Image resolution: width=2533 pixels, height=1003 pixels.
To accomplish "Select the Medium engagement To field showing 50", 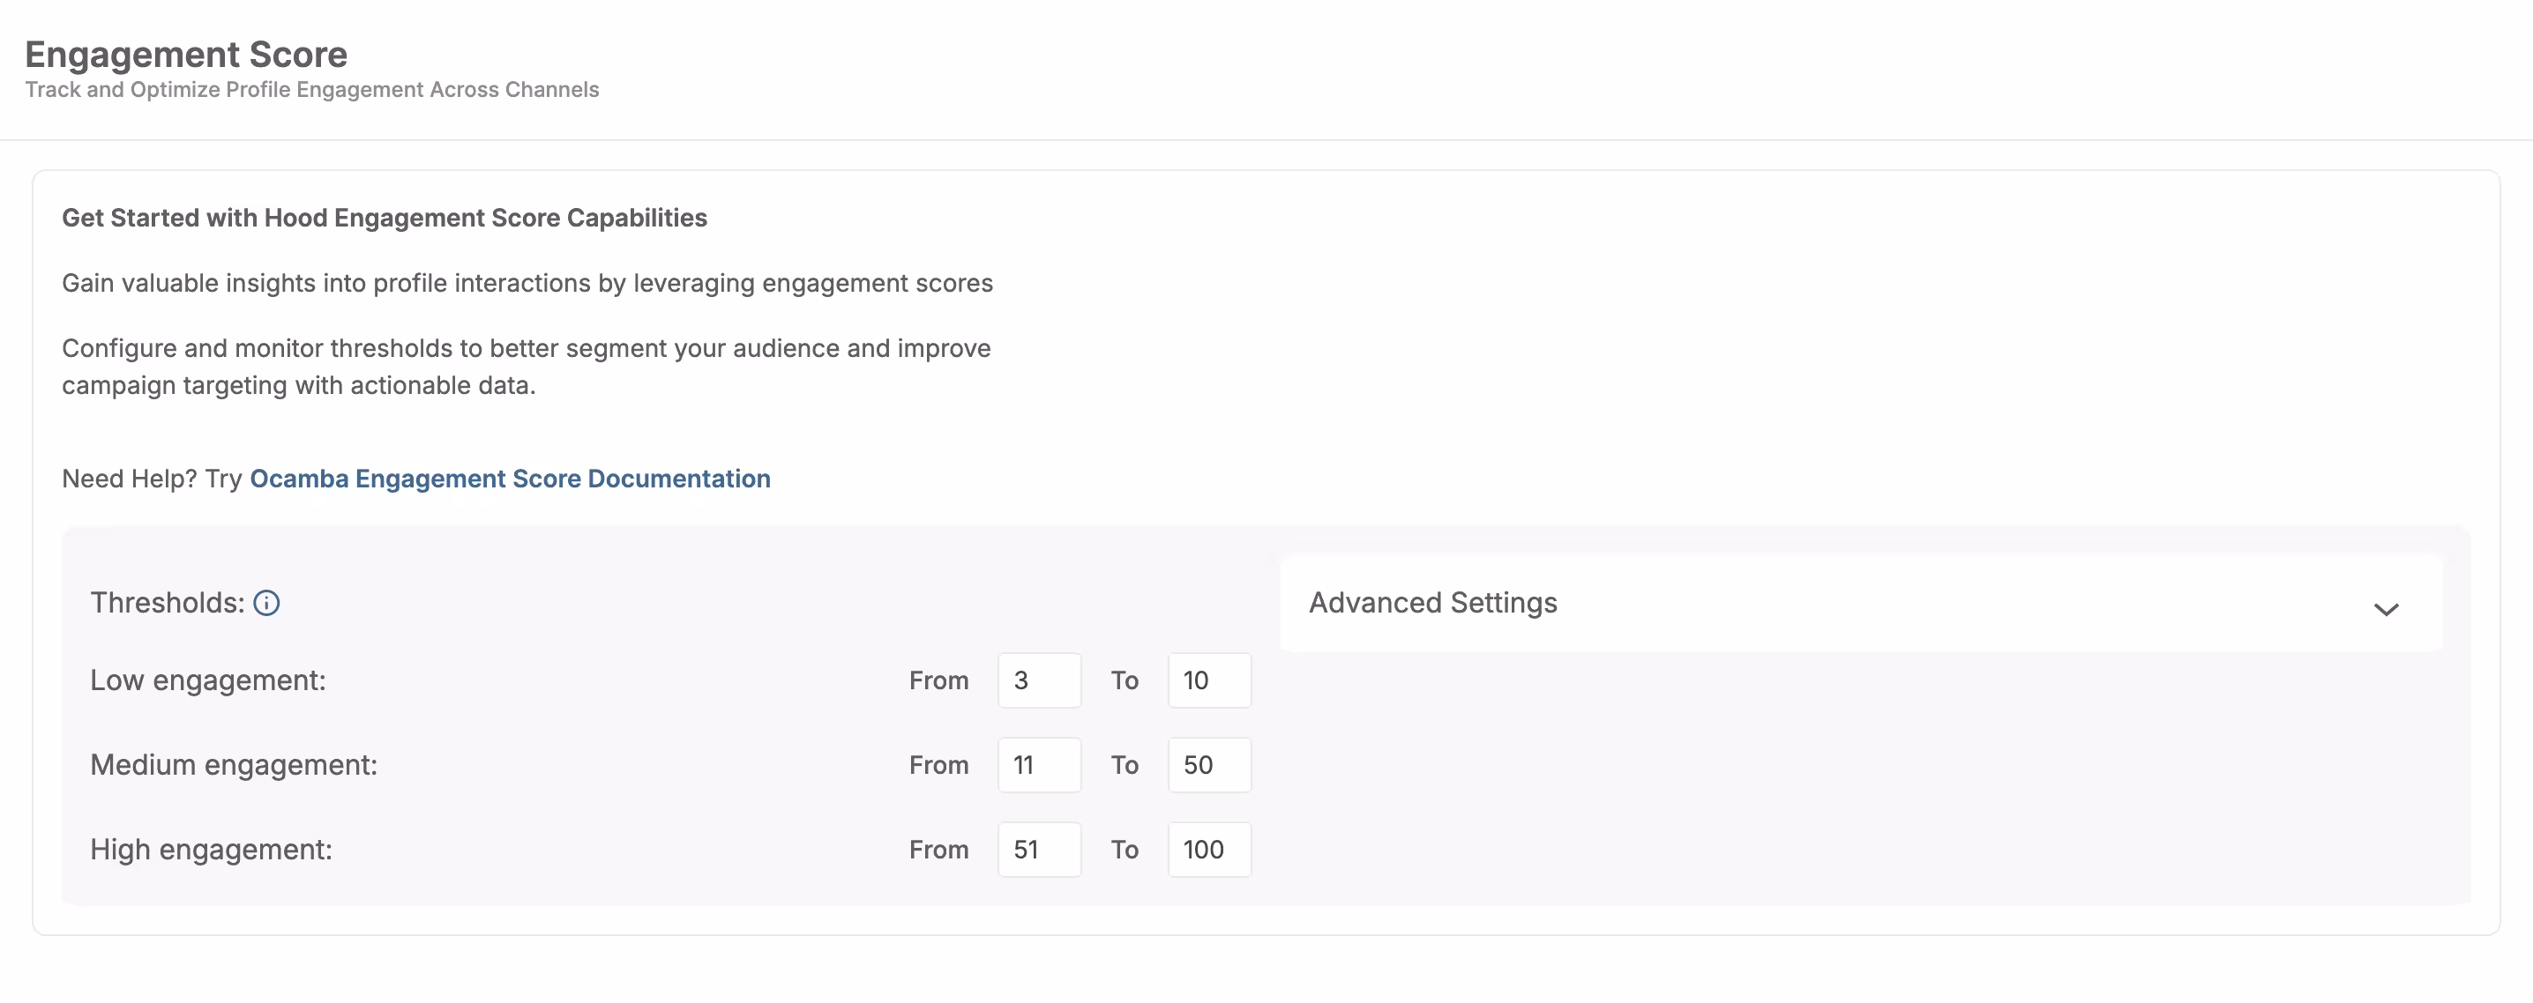I will tap(1208, 764).
